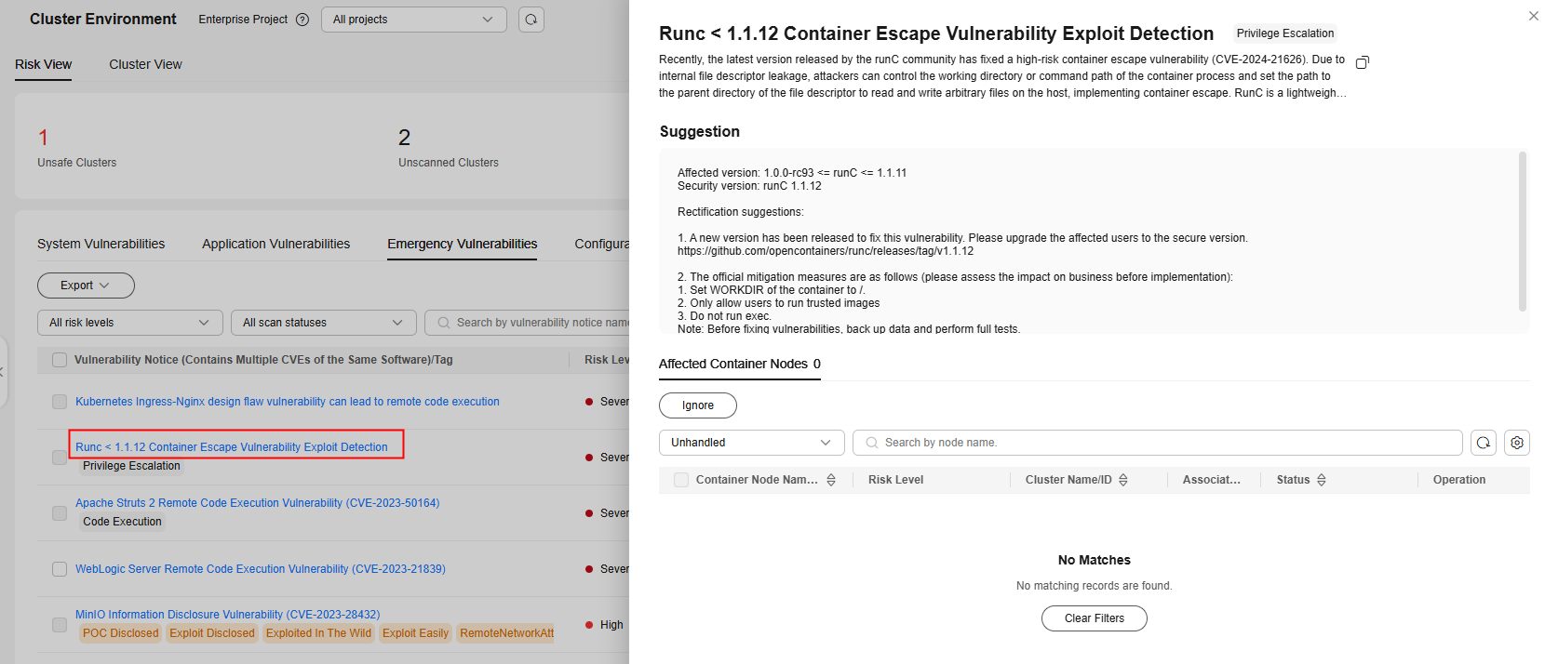Close the vulnerability details panel
The height and width of the screenshot is (664, 1545).
1534,16
